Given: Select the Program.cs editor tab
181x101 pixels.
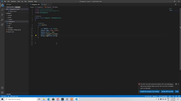Looking at the screenshot, I should [x=35, y=4].
